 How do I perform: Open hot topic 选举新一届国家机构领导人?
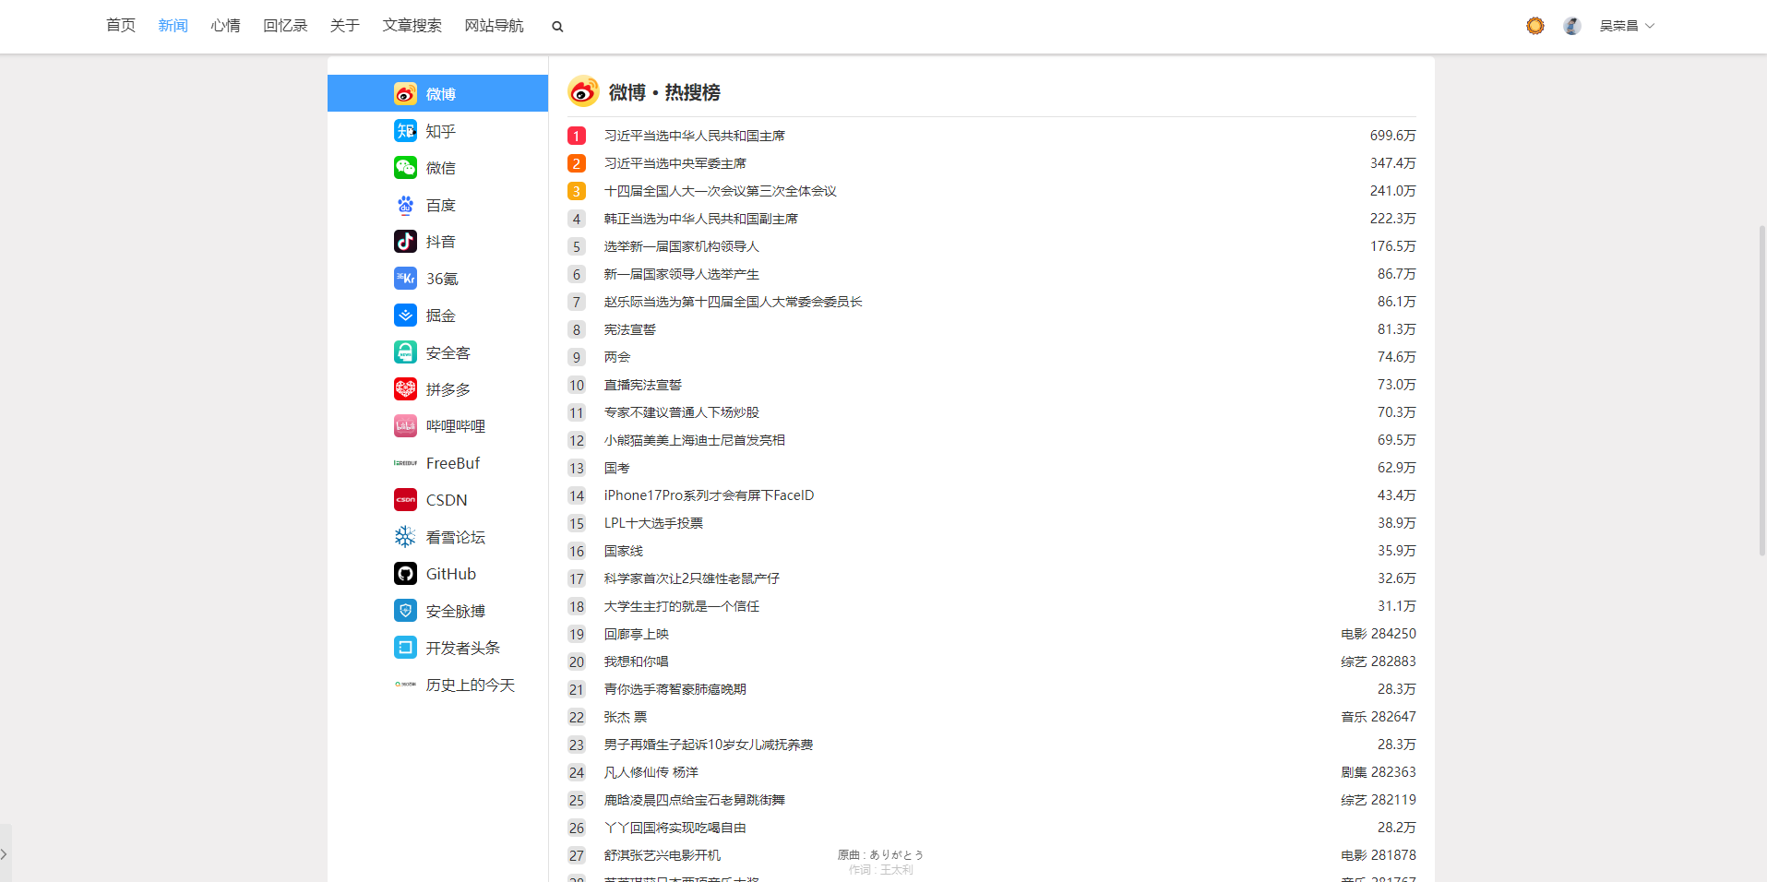point(682,246)
